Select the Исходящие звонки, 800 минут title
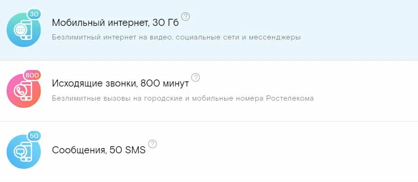The width and height of the screenshot is (418, 182). (x=120, y=84)
